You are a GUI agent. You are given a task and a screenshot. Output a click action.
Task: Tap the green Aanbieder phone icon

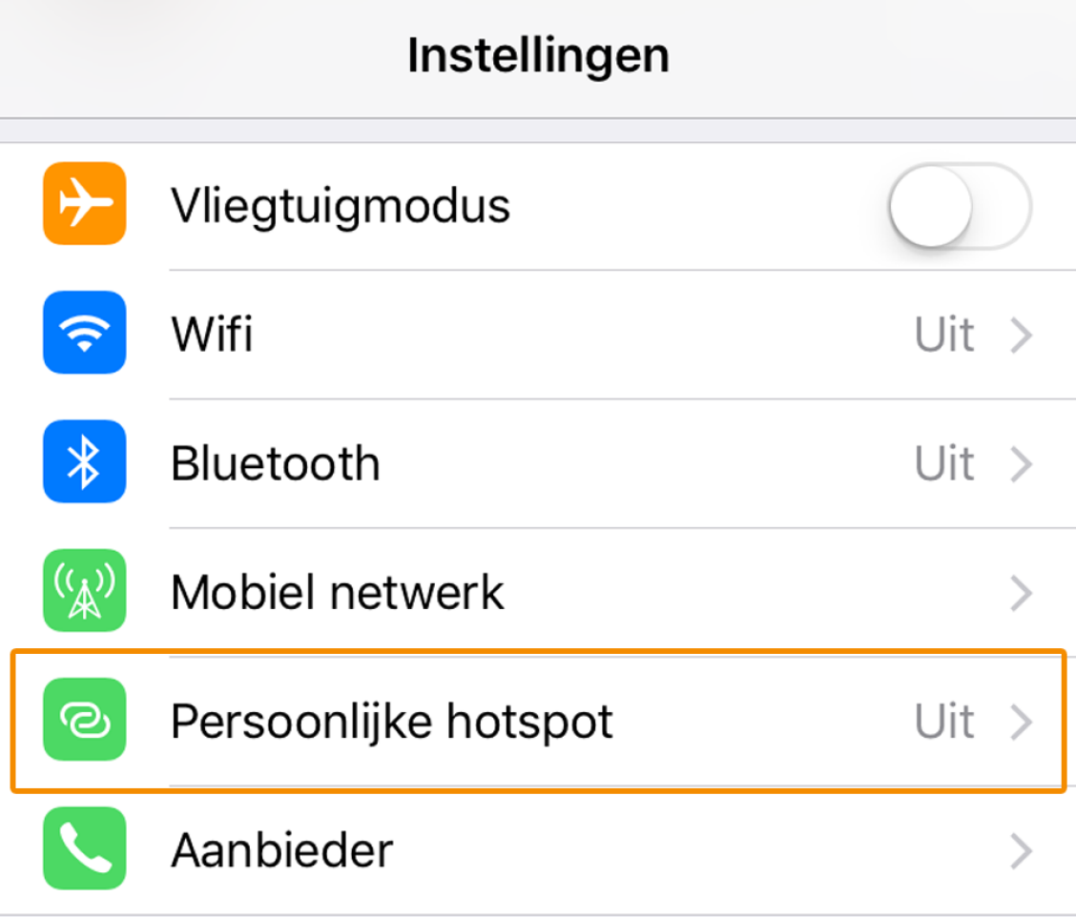pyautogui.click(x=84, y=849)
